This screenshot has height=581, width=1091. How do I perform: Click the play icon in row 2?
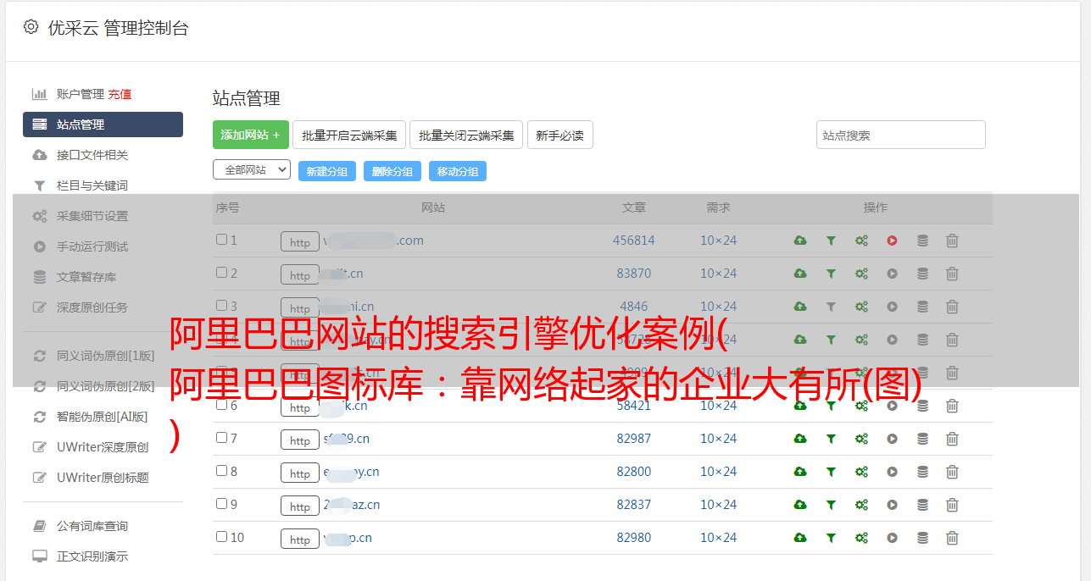(892, 274)
